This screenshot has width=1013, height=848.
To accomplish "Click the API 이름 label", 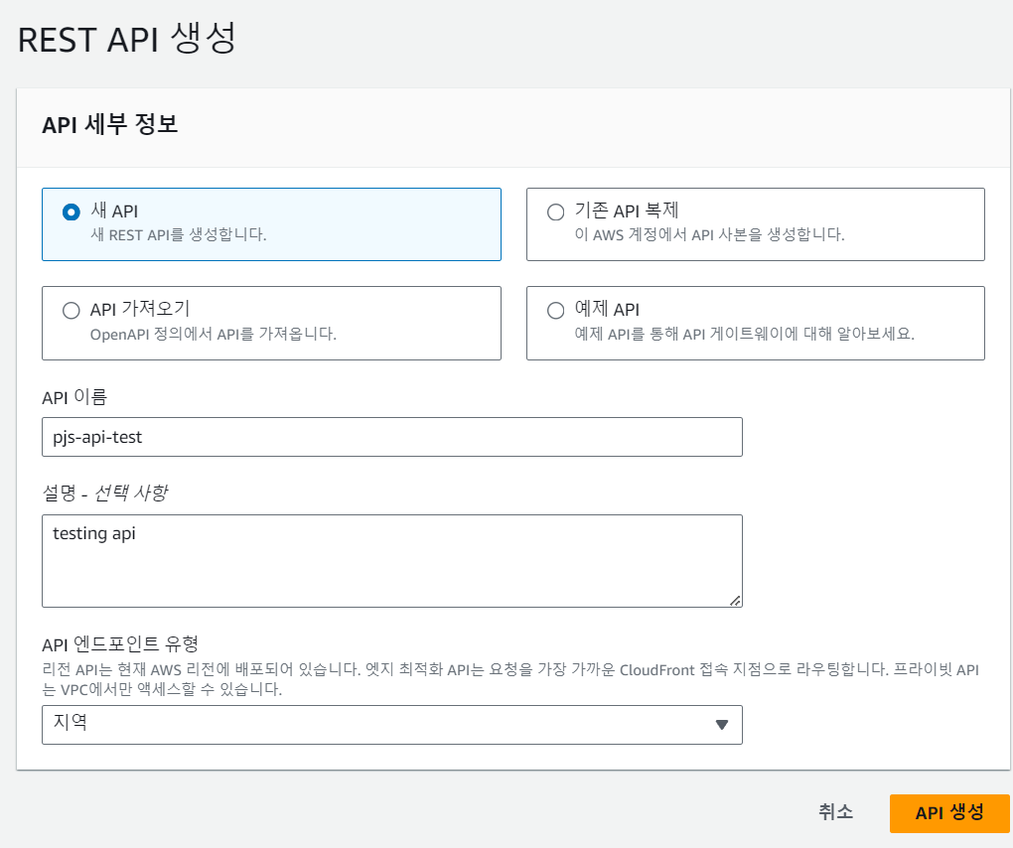I will (x=74, y=397).
